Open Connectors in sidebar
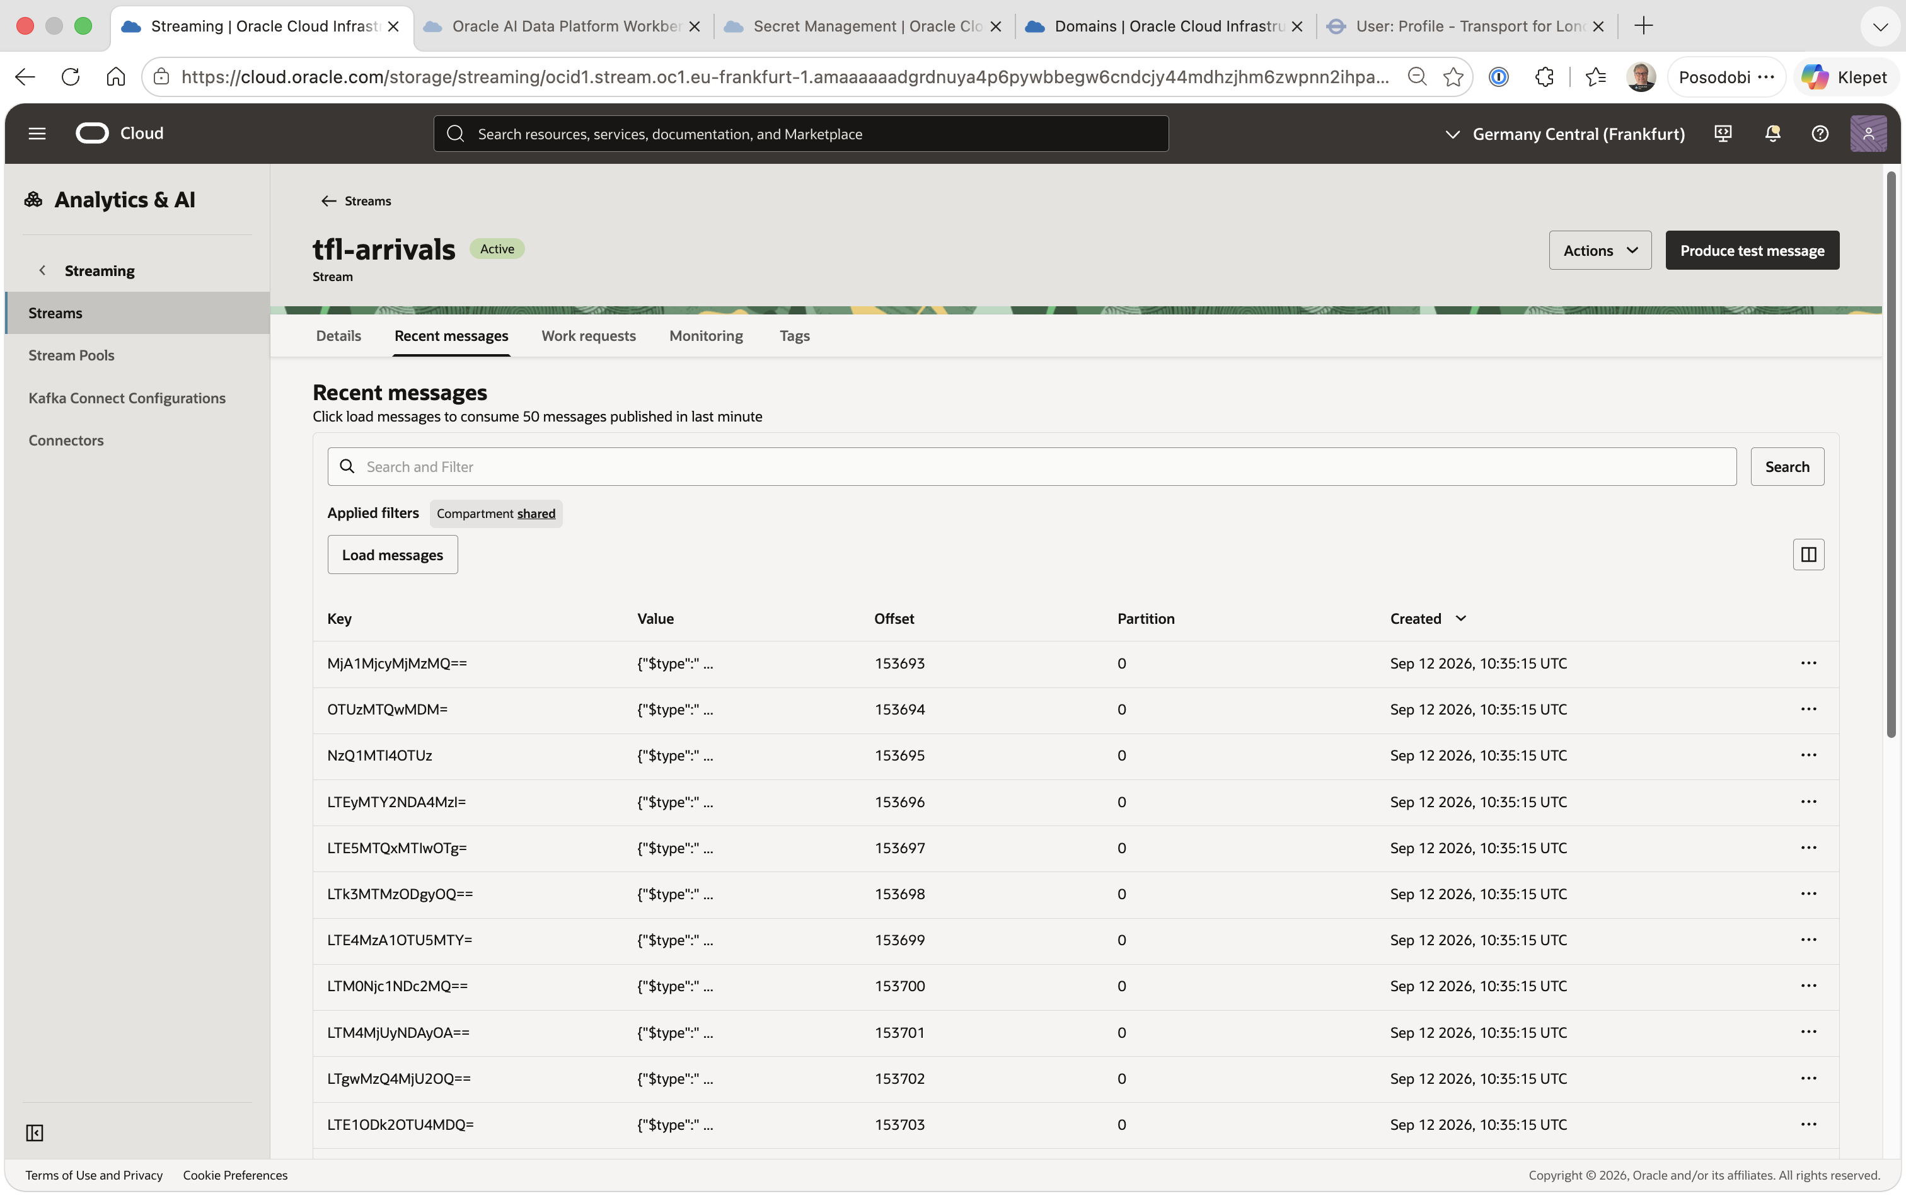 pyautogui.click(x=66, y=440)
